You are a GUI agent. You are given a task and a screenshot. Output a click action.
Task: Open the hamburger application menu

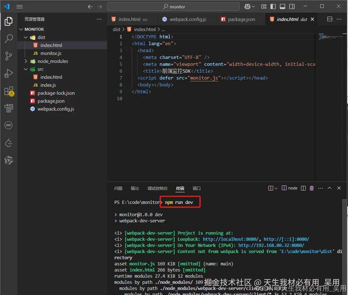pos(20,7)
